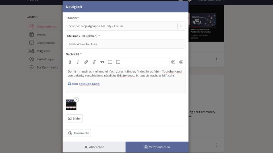Publish the post with Veröffentlichen
This screenshot has height=153, width=273.
[x=157, y=147]
